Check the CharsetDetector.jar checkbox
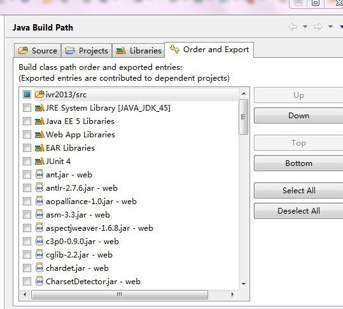 point(27,281)
